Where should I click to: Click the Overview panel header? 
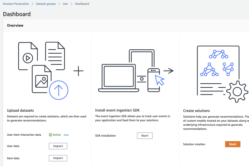[x=15, y=25]
